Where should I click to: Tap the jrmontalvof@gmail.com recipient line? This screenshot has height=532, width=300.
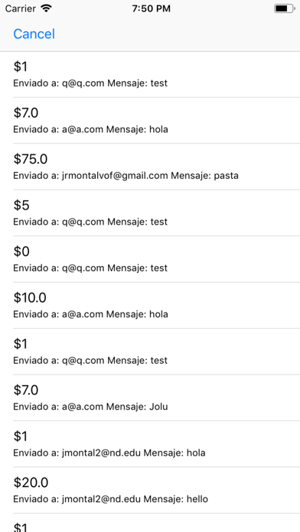coord(126,176)
